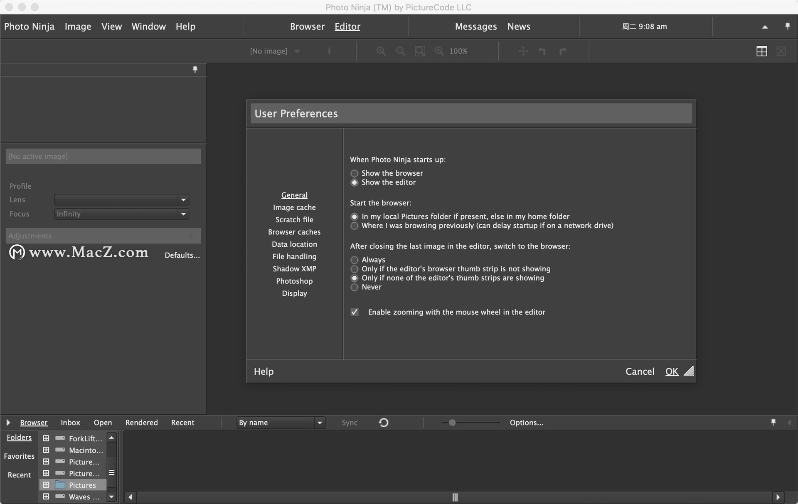
Task: Click the multi-pane layout grid icon
Action: [x=761, y=51]
